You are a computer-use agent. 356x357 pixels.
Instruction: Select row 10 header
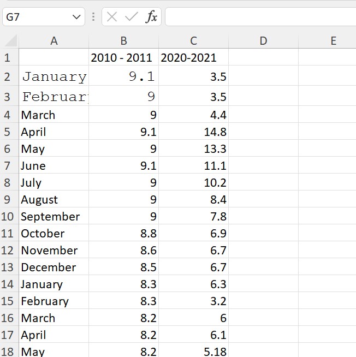(x=9, y=216)
